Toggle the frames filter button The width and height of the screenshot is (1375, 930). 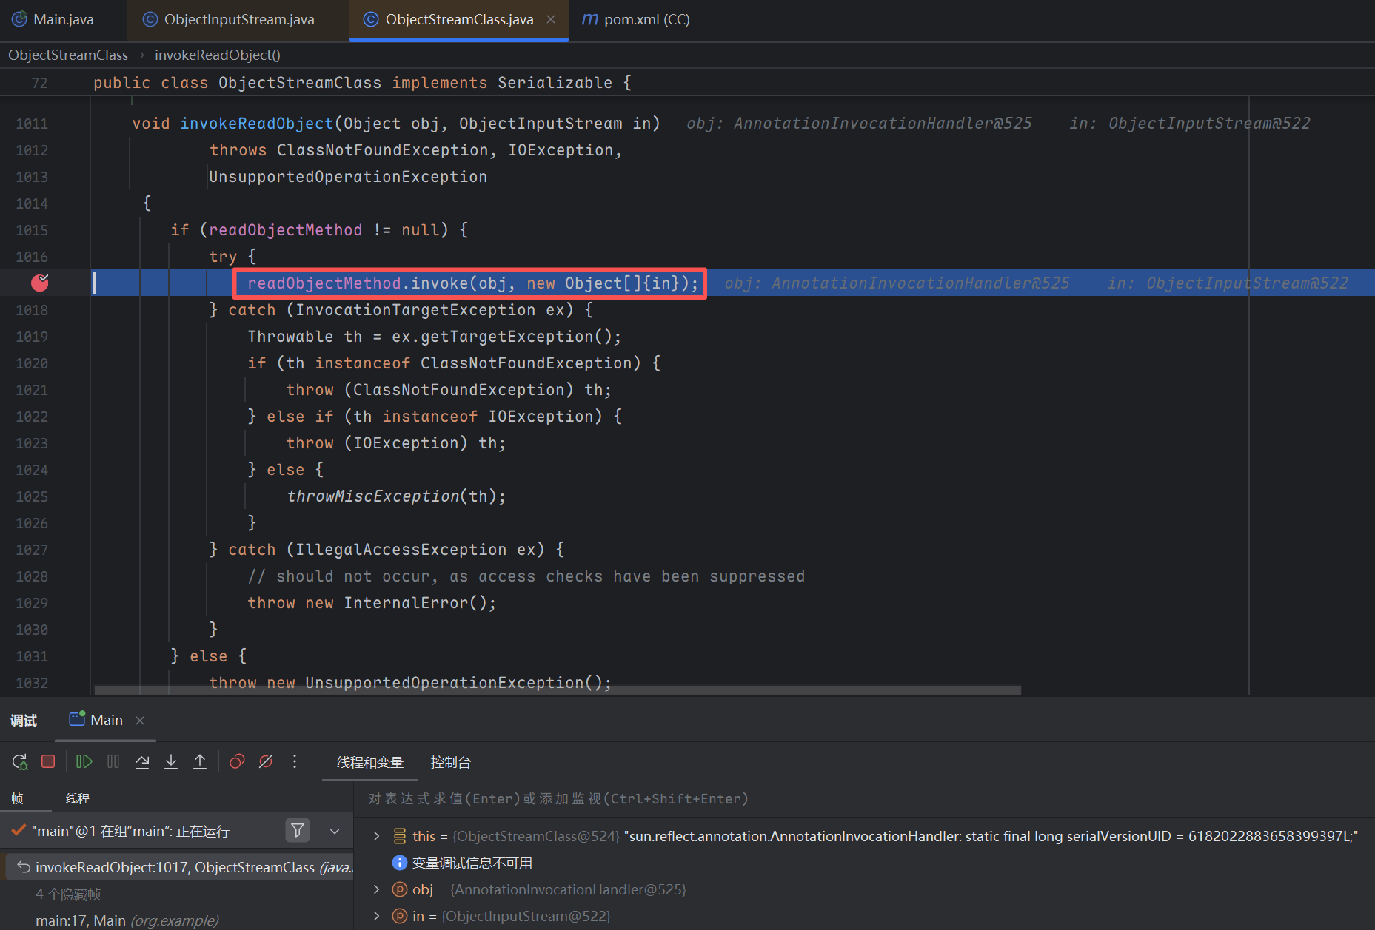[298, 831]
